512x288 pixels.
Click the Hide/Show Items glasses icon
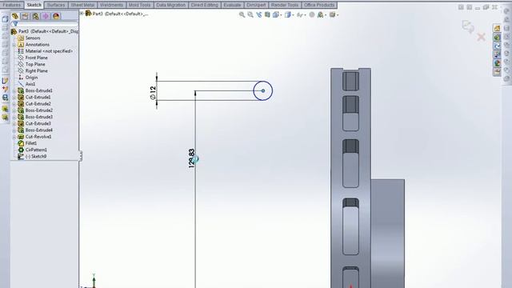pyautogui.click(x=299, y=14)
